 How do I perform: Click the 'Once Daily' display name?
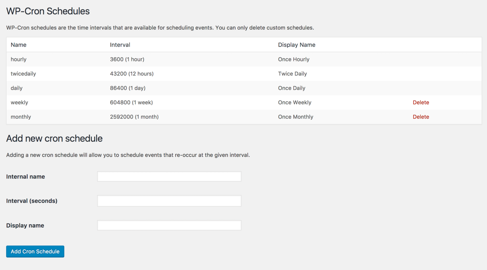(x=291, y=88)
